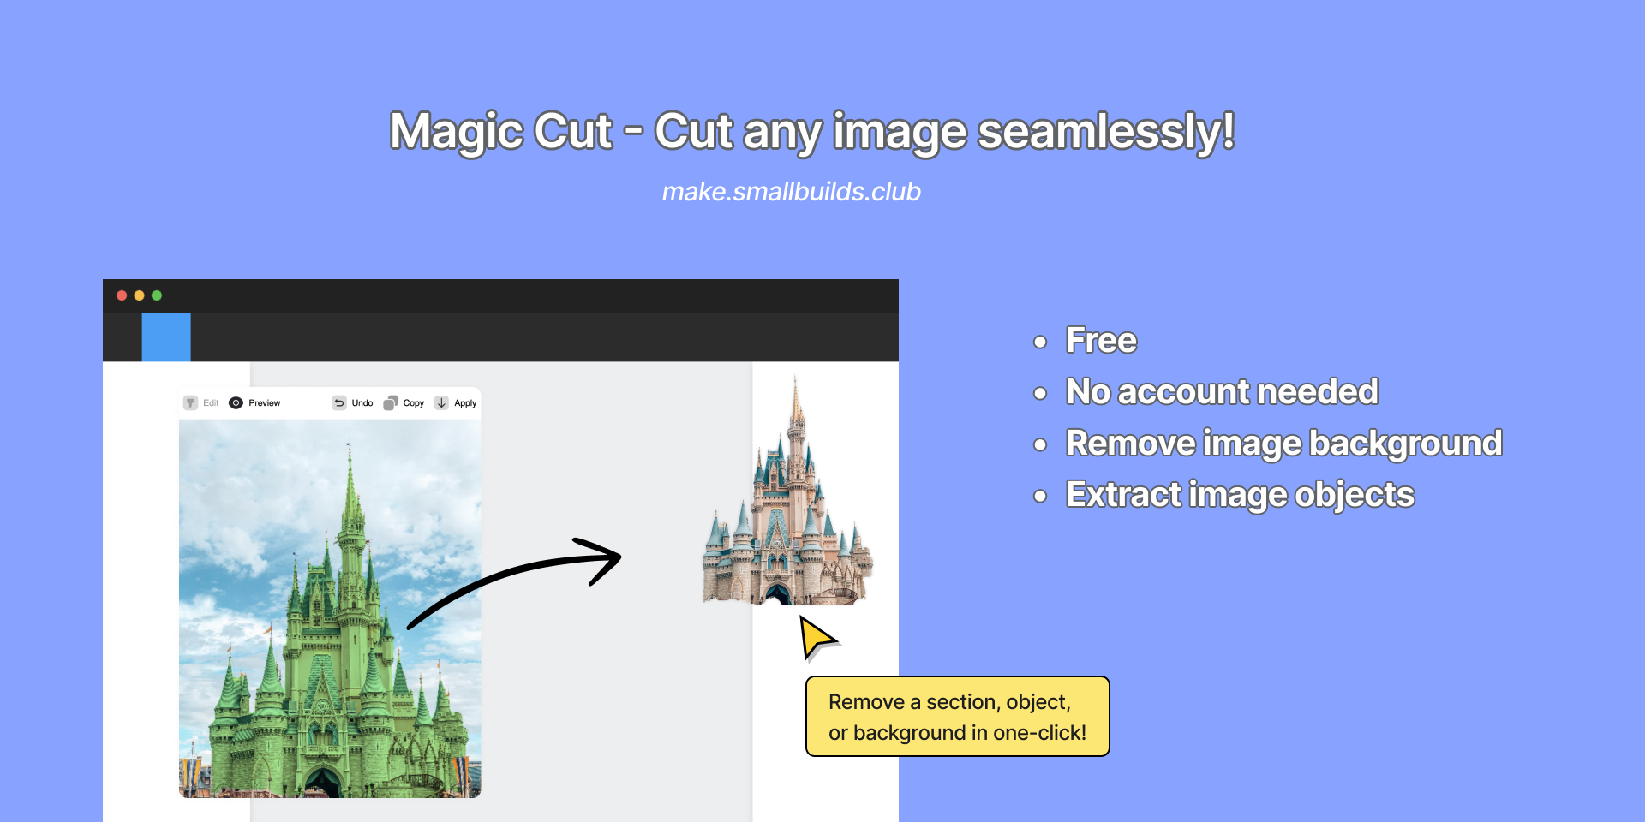1645x822 pixels.
Task: Click the "Extract image objects" bullet text
Action: coord(1240,496)
